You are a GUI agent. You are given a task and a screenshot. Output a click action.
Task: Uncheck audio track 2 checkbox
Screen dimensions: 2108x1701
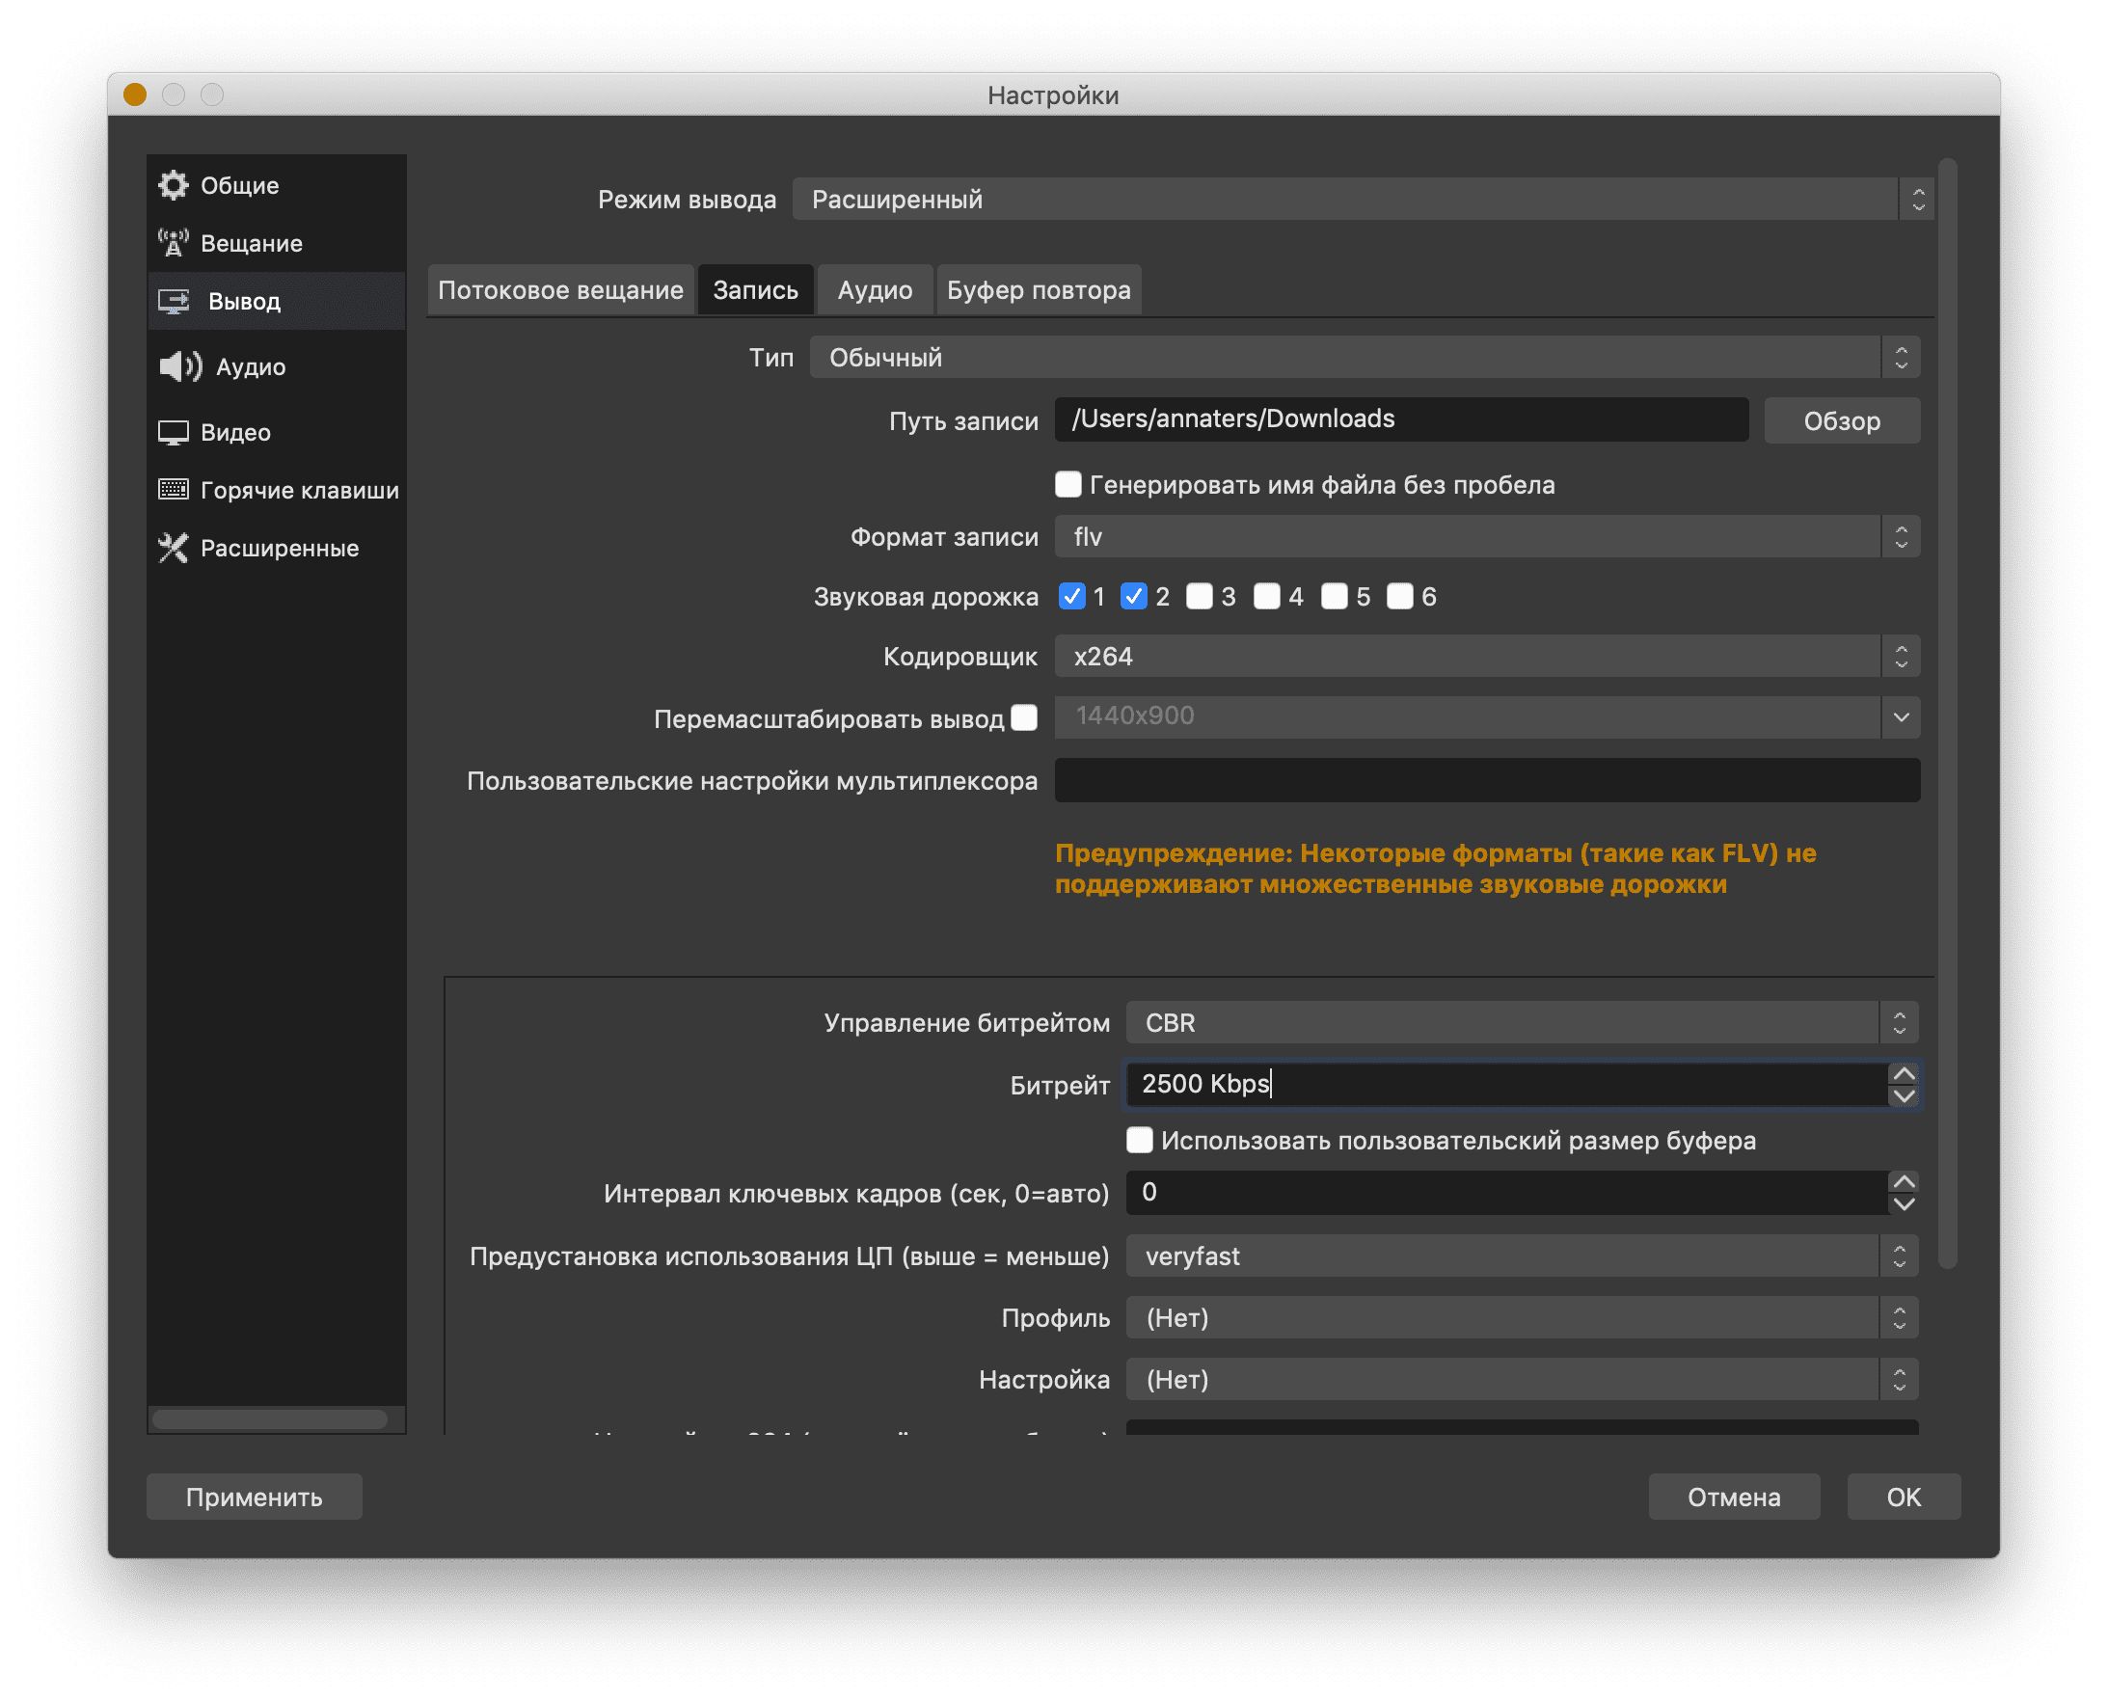click(1134, 596)
